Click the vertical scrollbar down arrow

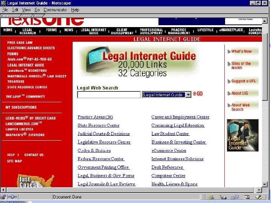265,184
